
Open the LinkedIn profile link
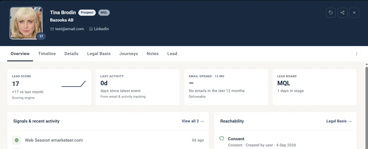point(101,29)
